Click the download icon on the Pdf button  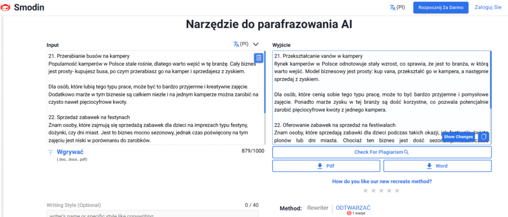tap(320, 166)
